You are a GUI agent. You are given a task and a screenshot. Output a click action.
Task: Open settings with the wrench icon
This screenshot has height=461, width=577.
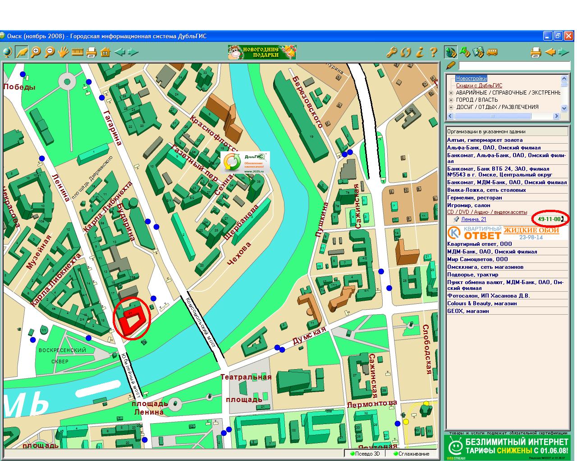[x=392, y=52]
